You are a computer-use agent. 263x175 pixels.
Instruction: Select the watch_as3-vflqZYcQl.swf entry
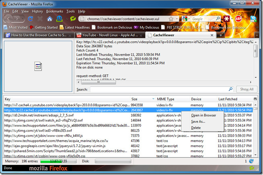coord(128,120)
